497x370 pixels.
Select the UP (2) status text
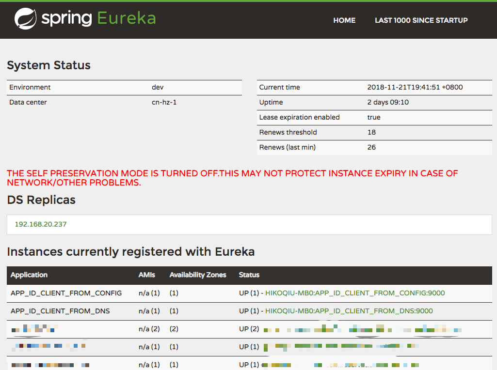249,329
